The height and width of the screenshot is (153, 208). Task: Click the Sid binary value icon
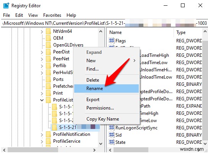pyautogui.click(x=112, y=135)
